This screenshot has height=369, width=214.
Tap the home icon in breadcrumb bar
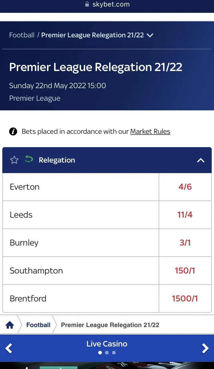tap(10, 325)
